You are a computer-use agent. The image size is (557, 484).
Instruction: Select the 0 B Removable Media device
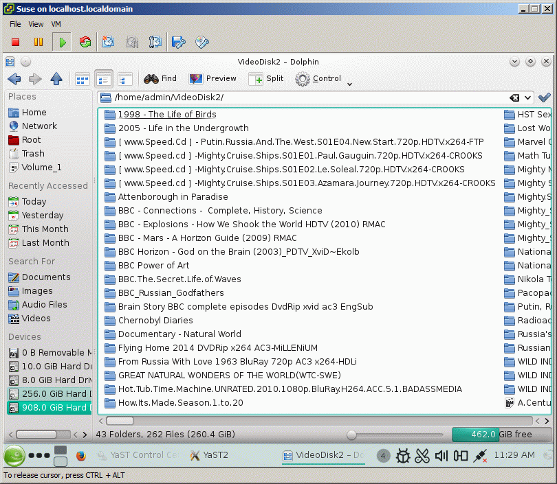[49, 352]
